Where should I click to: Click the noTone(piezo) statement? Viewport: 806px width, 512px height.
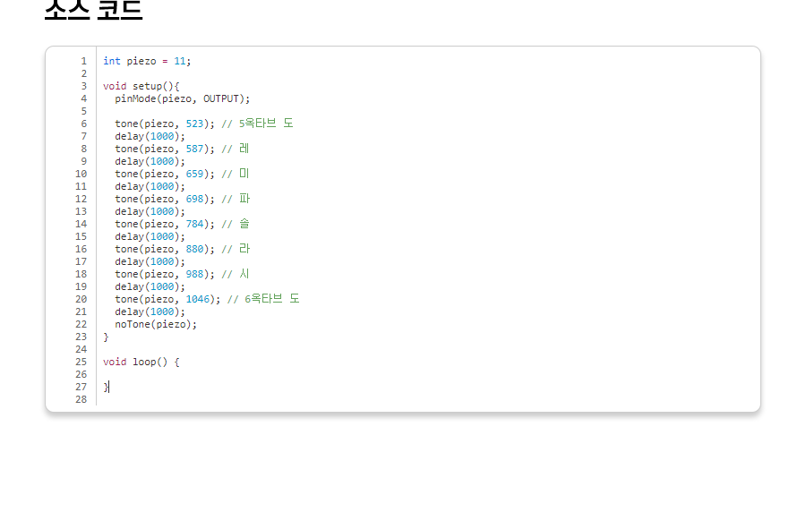pyautogui.click(x=155, y=324)
